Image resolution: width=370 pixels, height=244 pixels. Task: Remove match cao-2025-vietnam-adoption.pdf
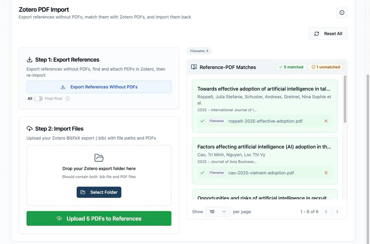click(x=326, y=173)
